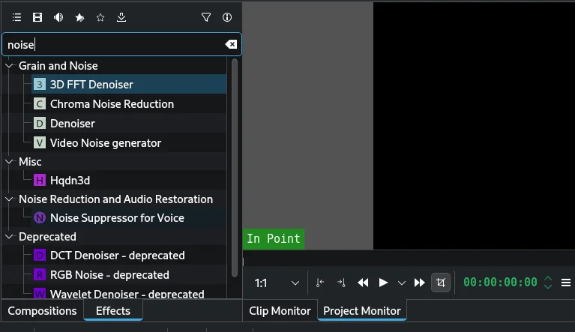
Task: Fast forward playback in Project Monitor
Action: coord(419,283)
